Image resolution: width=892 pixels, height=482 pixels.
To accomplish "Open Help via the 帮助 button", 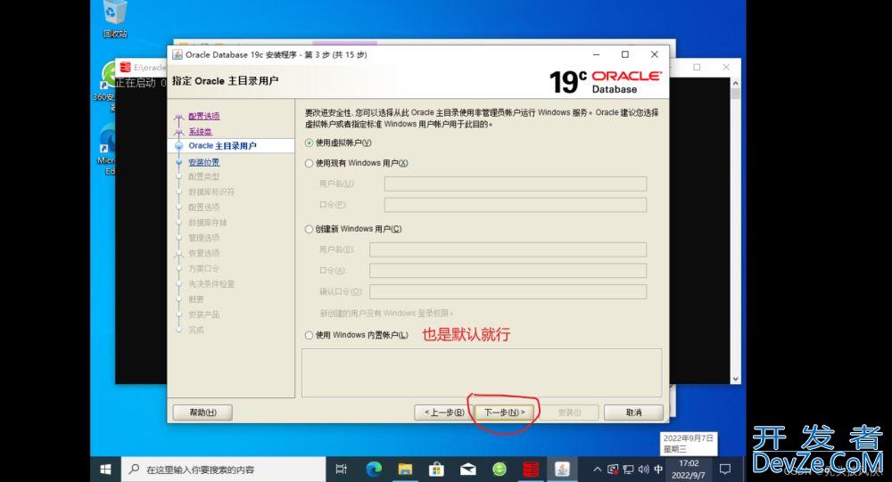I will 202,413.
